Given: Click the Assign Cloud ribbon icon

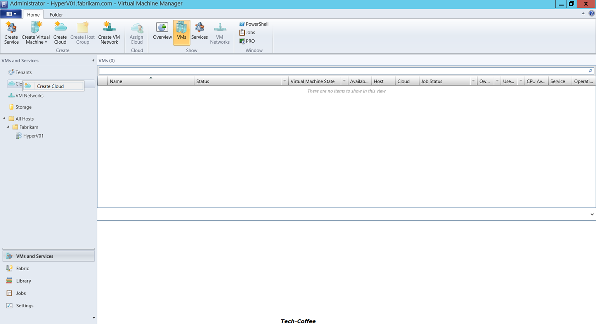Looking at the screenshot, I should pyautogui.click(x=137, y=33).
